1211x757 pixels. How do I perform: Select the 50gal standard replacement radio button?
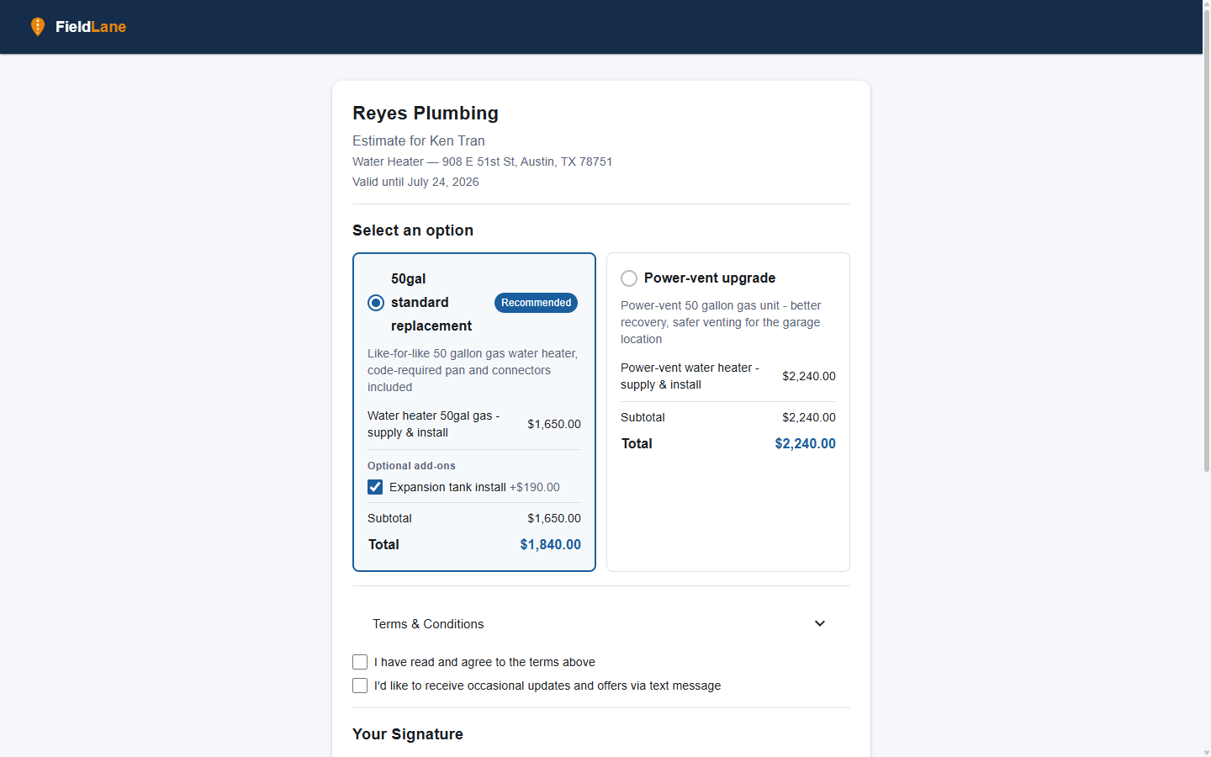(x=376, y=303)
